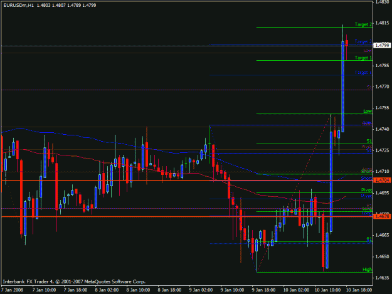Screen dimensions: 392x294
Task: Click the green High level label
Action: pyautogui.click(x=368, y=270)
